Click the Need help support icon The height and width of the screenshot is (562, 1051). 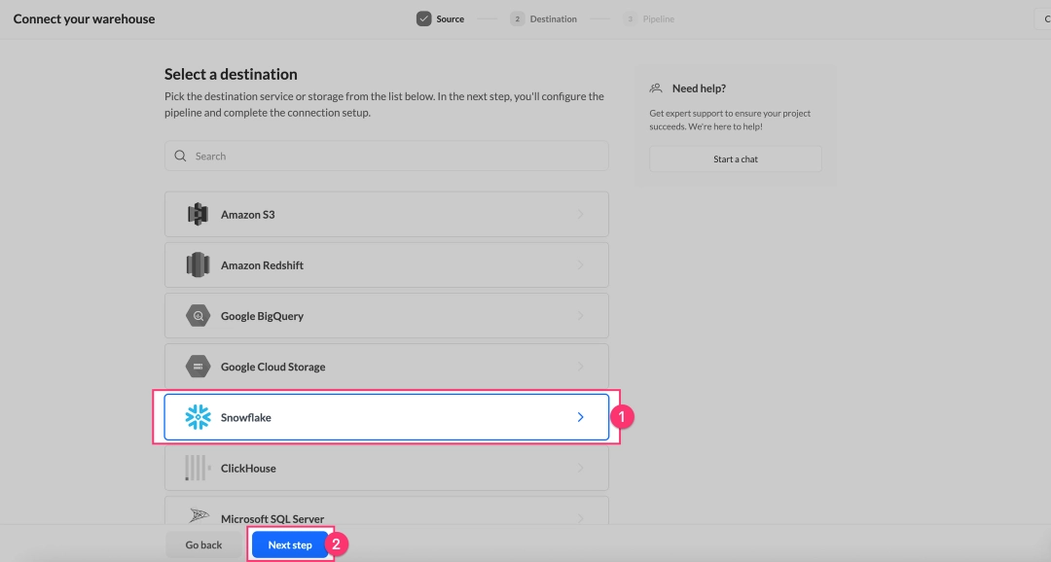655,87
